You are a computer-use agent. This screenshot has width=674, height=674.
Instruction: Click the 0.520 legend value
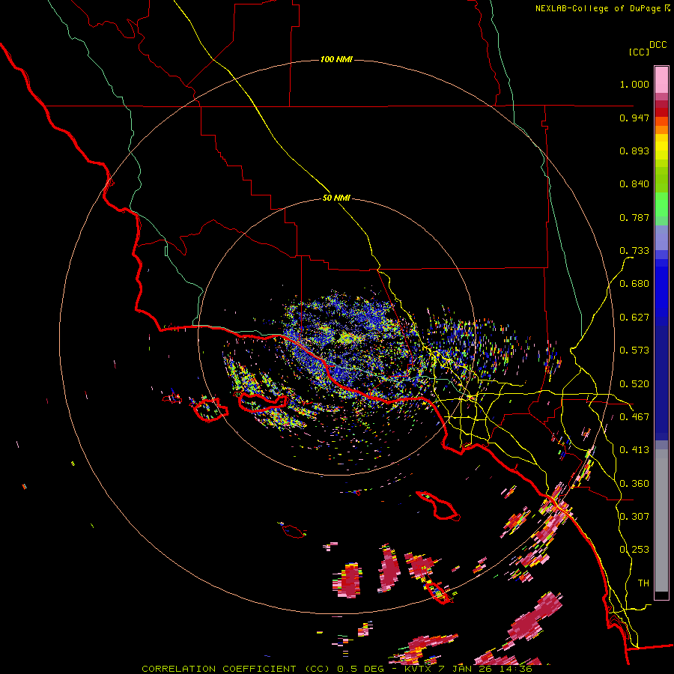coord(634,384)
